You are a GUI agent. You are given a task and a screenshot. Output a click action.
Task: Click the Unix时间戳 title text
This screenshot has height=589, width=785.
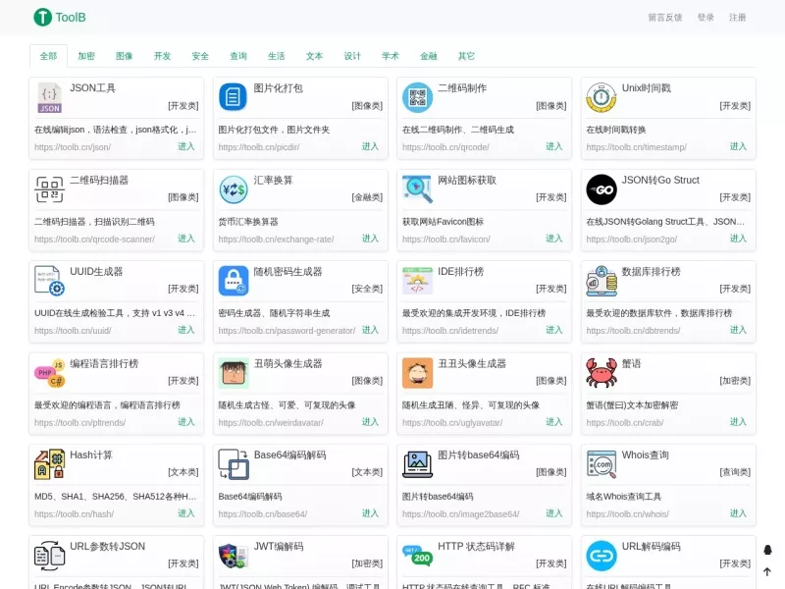point(647,88)
